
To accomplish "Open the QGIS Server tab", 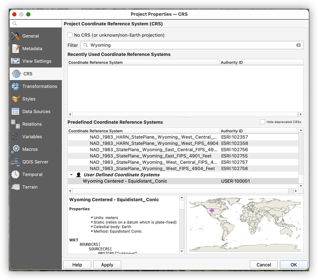I will tap(35, 162).
